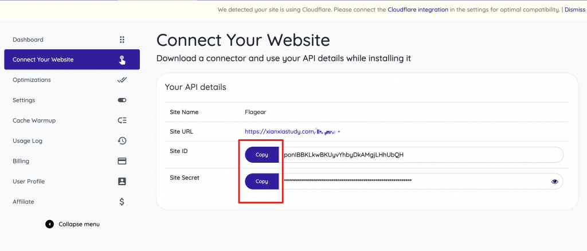Click the Optimizations double-check icon
The height and width of the screenshot is (251, 587).
pos(122,80)
